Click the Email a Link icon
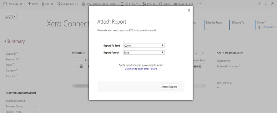 pyautogui.click(x=175, y=4)
